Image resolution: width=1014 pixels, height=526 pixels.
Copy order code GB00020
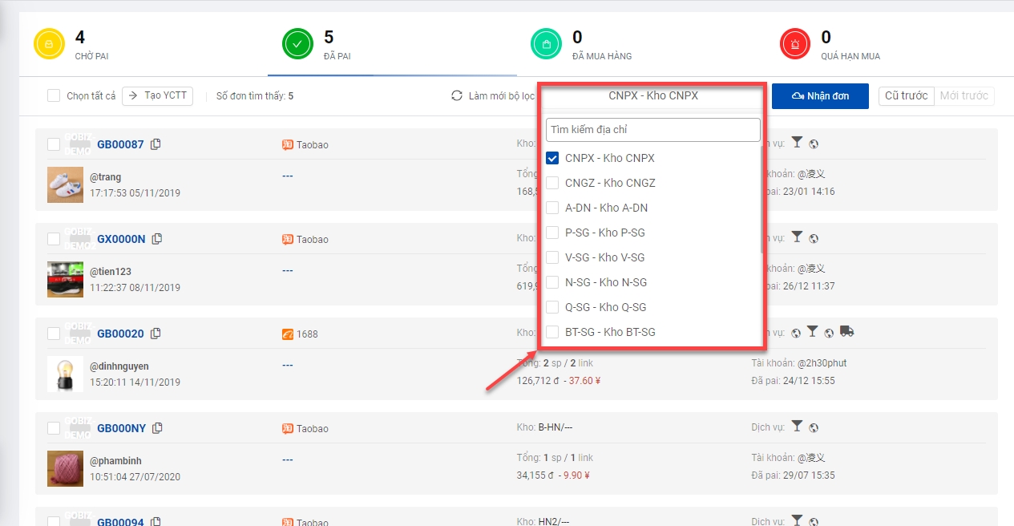click(156, 334)
